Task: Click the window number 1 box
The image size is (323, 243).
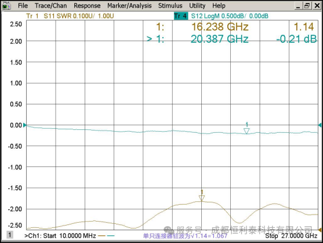Action: (x=10, y=235)
